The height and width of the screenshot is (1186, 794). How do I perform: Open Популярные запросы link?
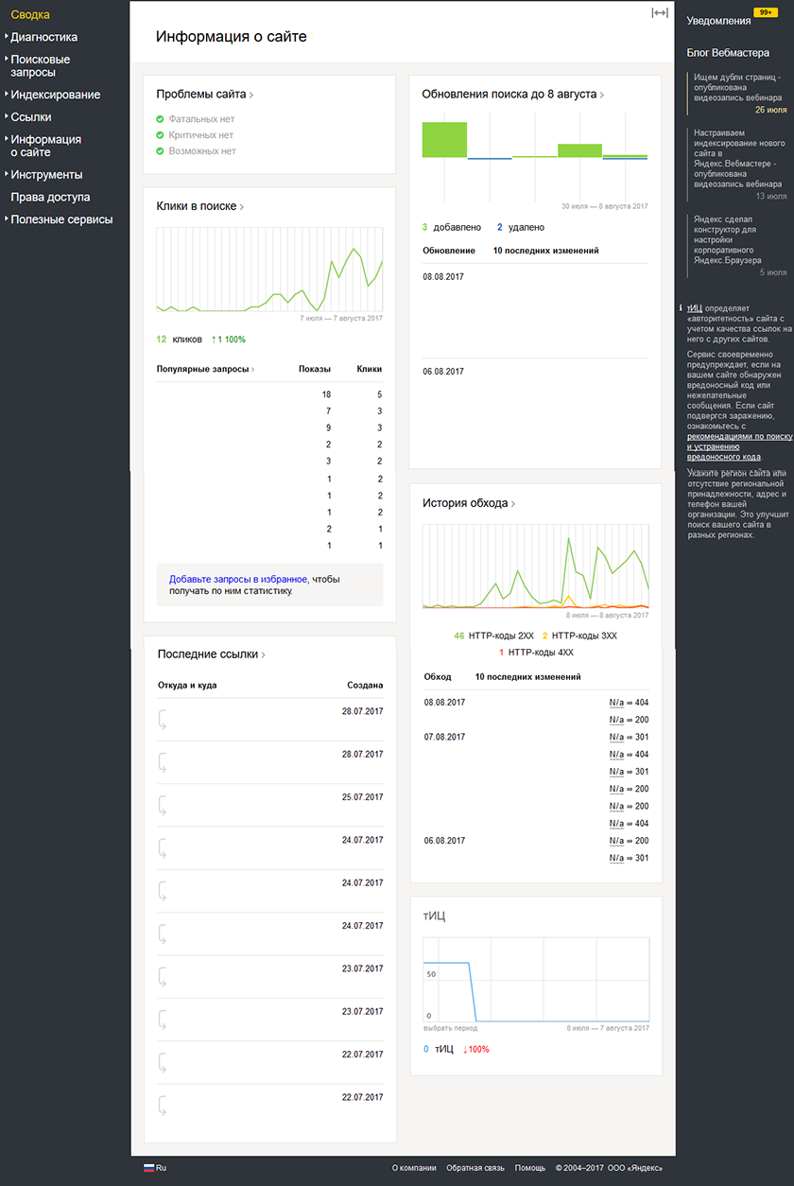point(205,369)
